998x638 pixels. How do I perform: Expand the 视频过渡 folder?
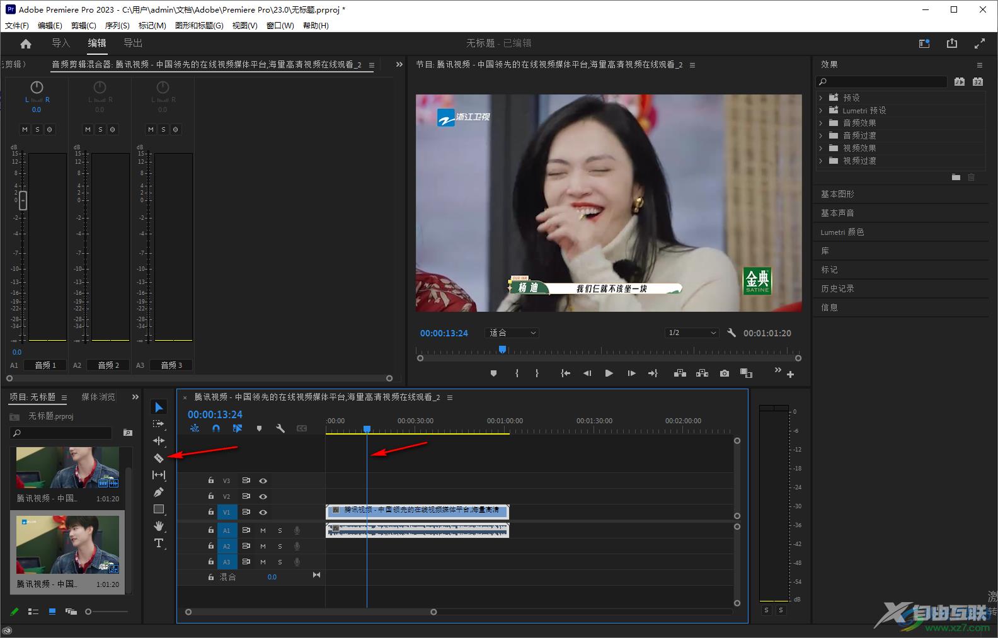[821, 161]
